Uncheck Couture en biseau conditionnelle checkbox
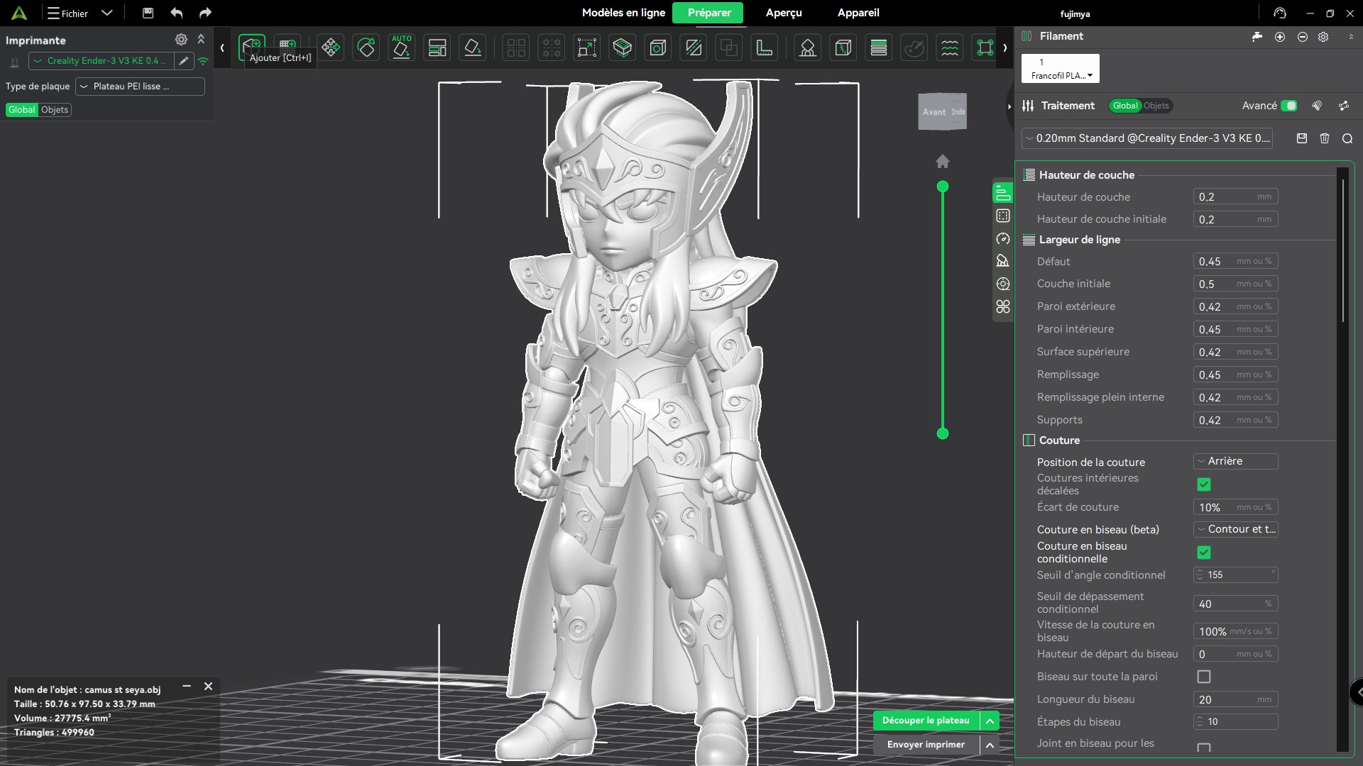Viewport: 1363px width, 766px height. [x=1204, y=553]
